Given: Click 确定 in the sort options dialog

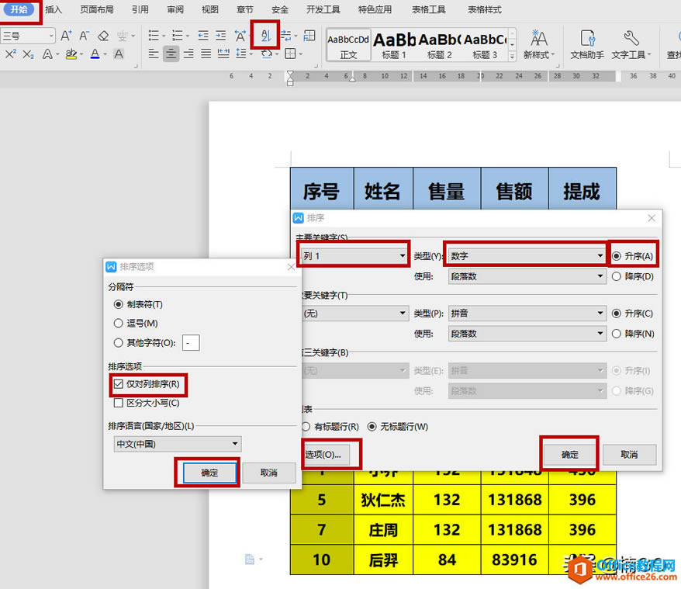Looking at the screenshot, I should 209,473.
